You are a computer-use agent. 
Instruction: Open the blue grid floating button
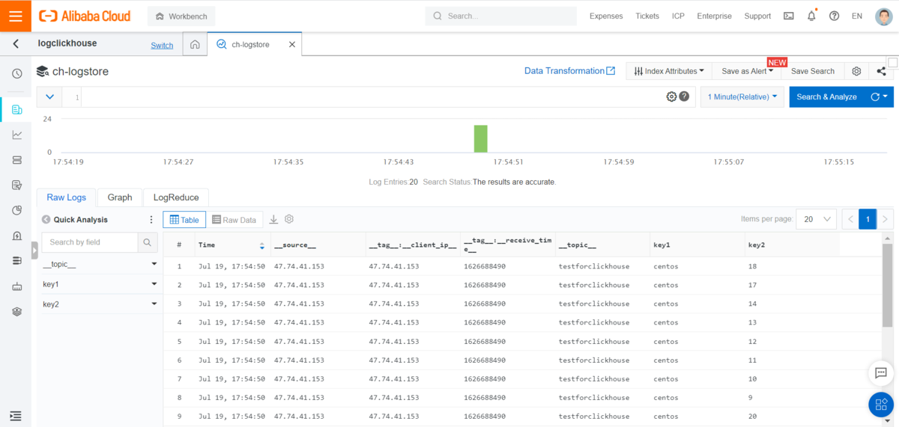point(881,405)
